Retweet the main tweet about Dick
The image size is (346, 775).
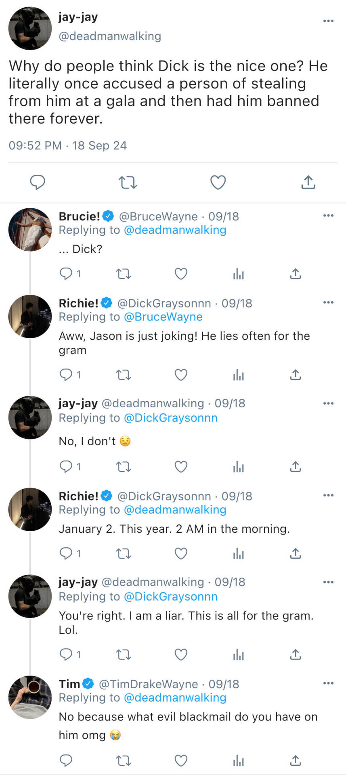[x=128, y=182]
